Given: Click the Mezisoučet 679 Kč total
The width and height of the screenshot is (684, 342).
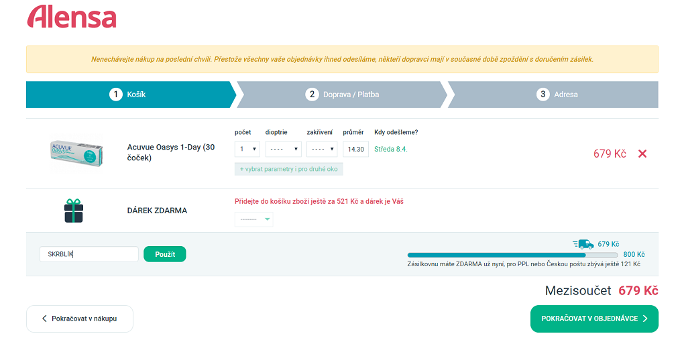Looking at the screenshot, I should click(x=602, y=291).
